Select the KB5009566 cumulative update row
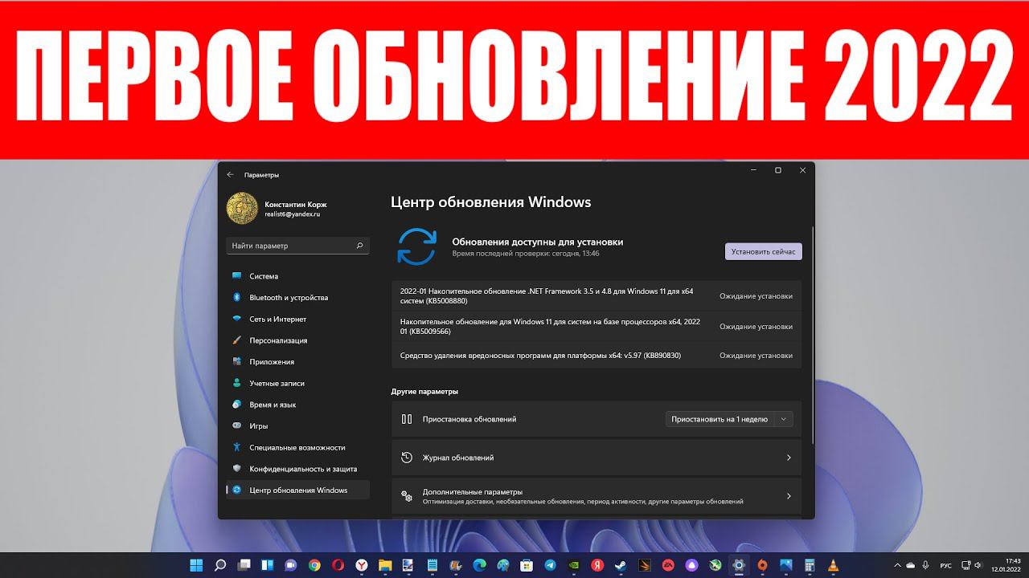1029x578 pixels. [596, 326]
